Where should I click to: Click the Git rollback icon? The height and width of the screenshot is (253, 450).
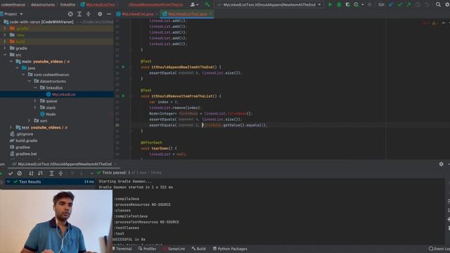pyautogui.click(x=427, y=5)
